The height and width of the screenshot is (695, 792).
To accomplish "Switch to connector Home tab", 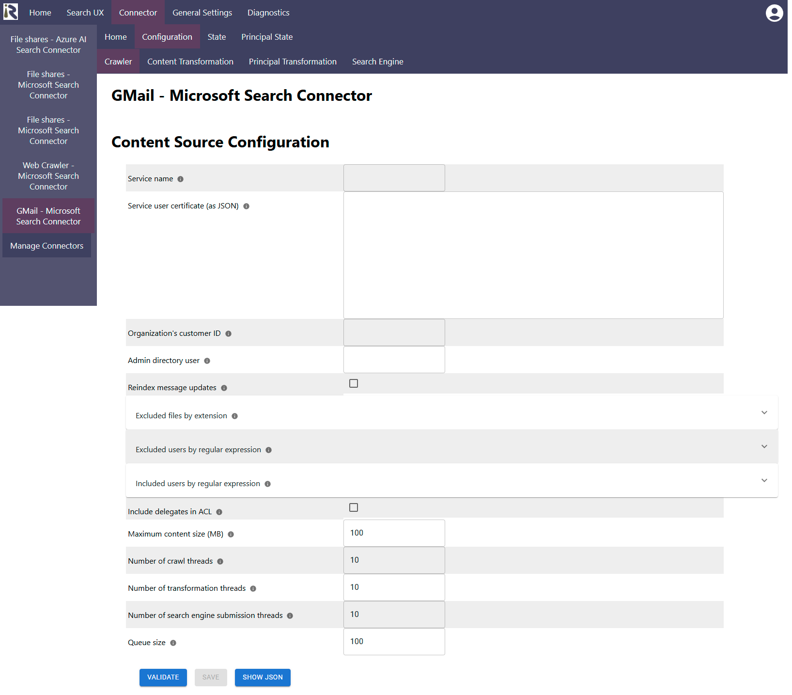I will coord(116,37).
